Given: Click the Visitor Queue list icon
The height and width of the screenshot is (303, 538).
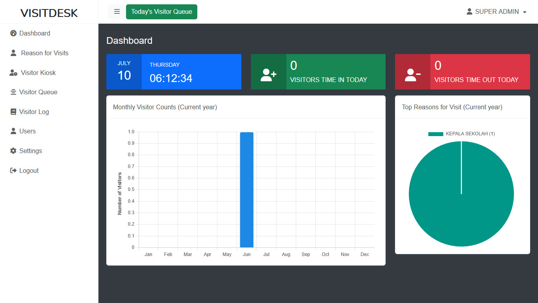Looking at the screenshot, I should 13,92.
